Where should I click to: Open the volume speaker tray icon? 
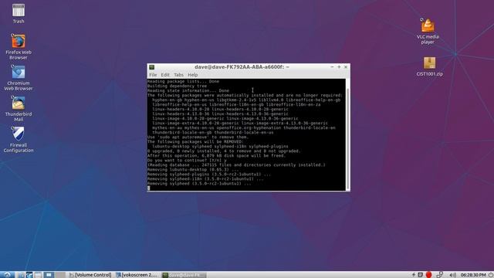tap(452, 275)
